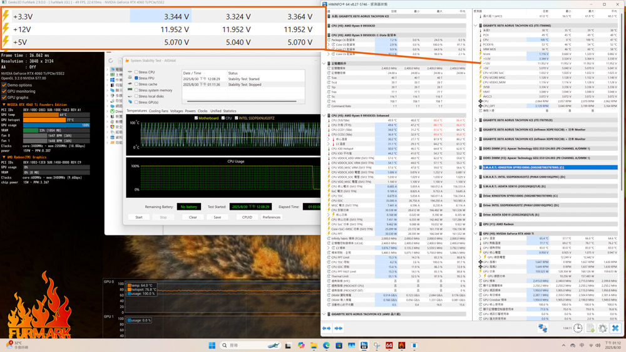Switch to FurMark flame taskbar icon
Image resolution: width=626 pixels, height=352 pixels.
tap(402, 345)
